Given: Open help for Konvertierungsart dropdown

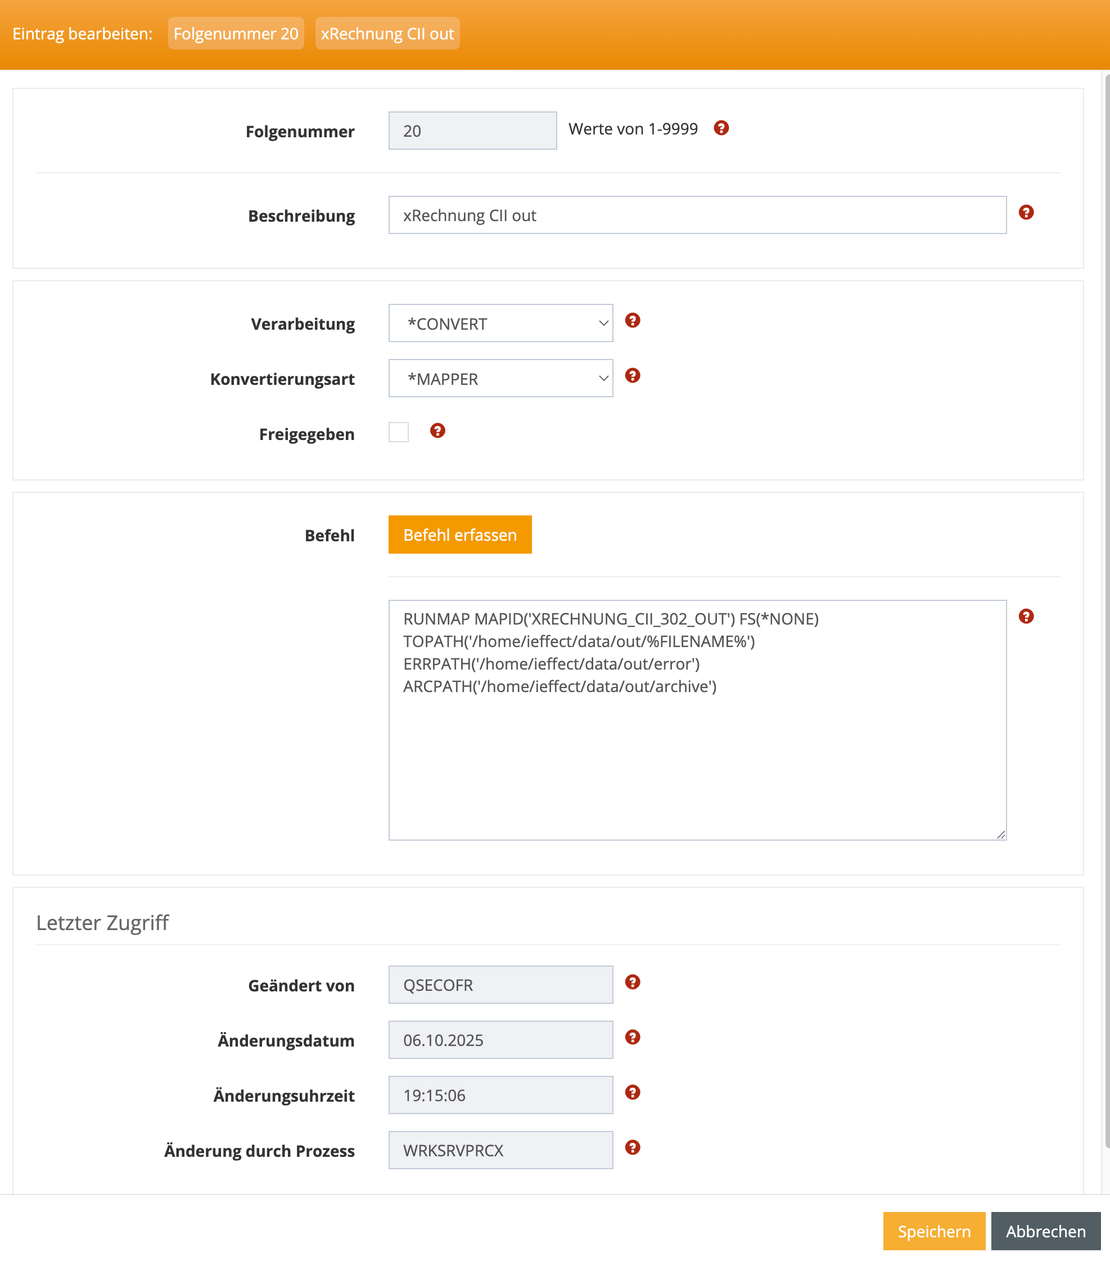Looking at the screenshot, I should [x=632, y=375].
